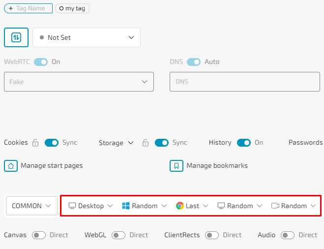The width and height of the screenshot is (324, 249).
Task: Open the Manage start pages home icon
Action: (11, 166)
